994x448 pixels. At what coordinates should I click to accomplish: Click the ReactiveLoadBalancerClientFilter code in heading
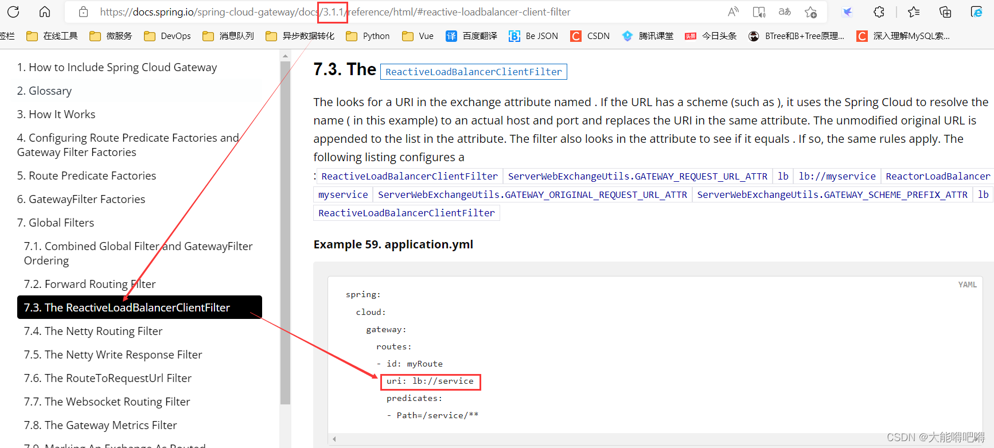pos(474,72)
